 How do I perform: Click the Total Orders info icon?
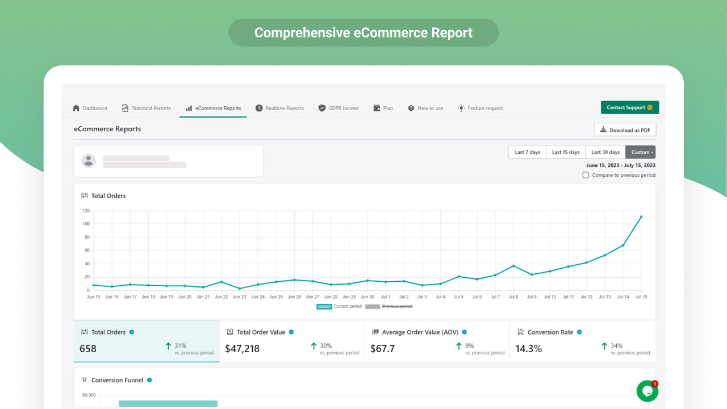[x=131, y=332]
